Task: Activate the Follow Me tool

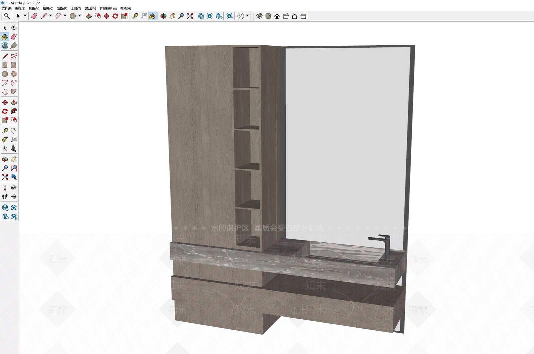Action: [x=14, y=111]
